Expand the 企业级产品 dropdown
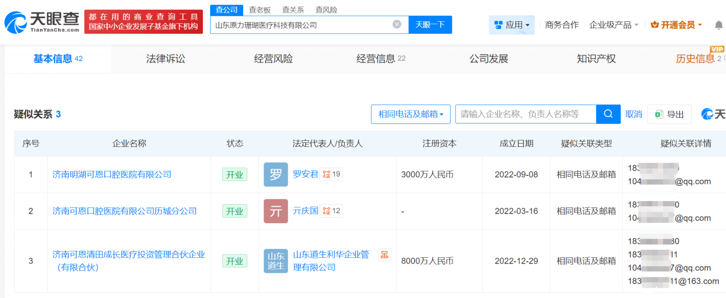 [x=613, y=25]
